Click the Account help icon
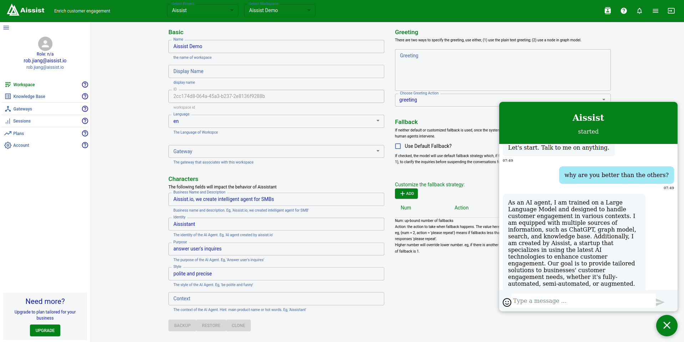684x342 pixels. point(85,145)
